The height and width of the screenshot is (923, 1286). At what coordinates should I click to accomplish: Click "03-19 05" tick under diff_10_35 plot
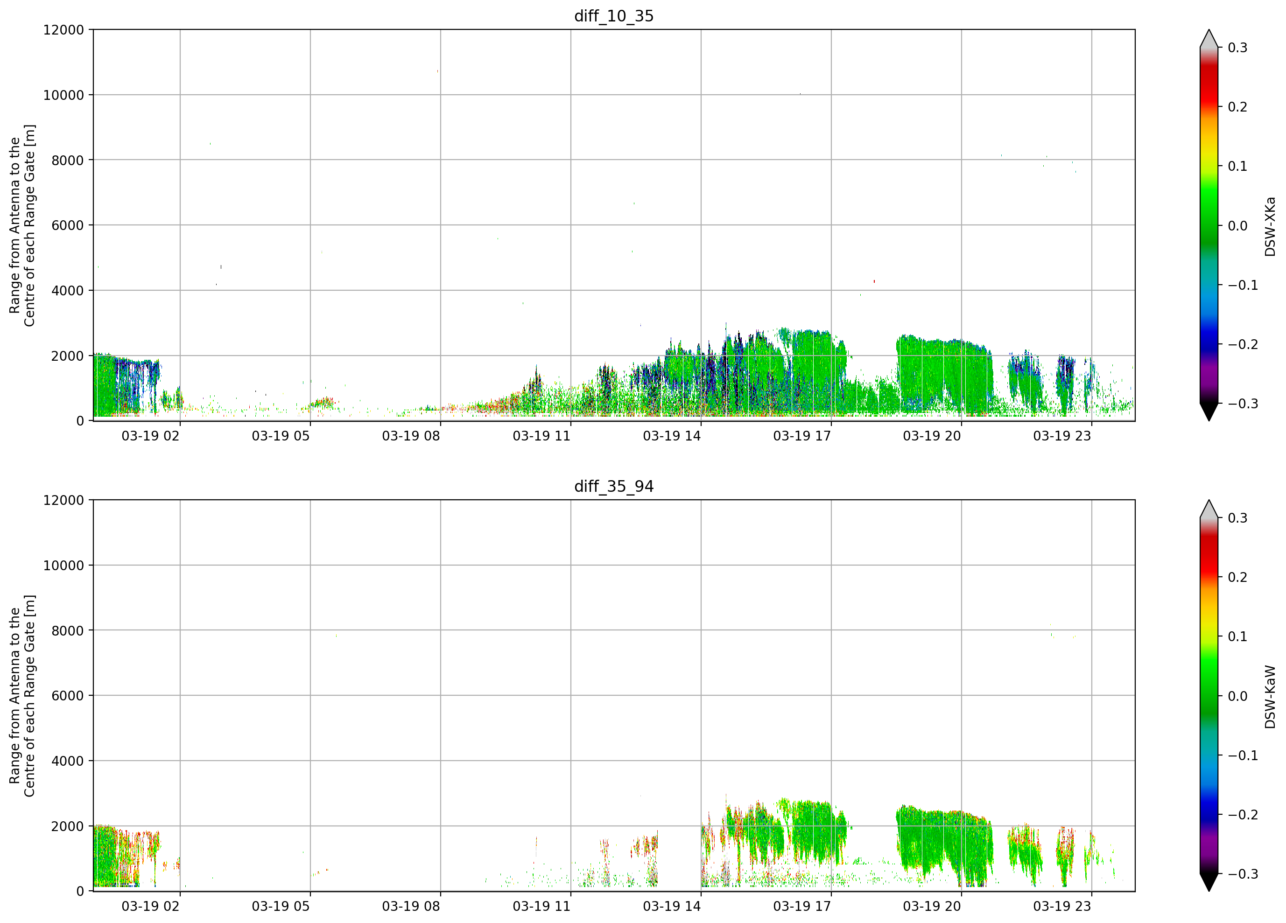click(x=281, y=436)
